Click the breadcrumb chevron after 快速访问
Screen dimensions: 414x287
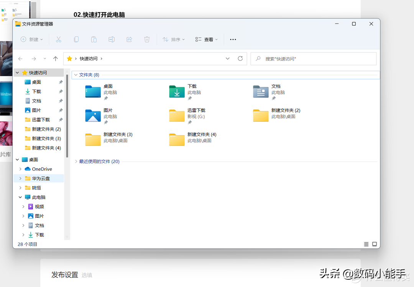point(101,59)
